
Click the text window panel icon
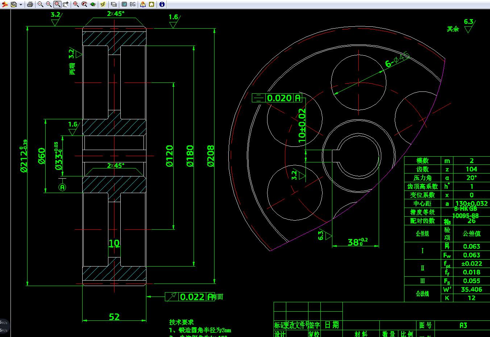click(124, 4)
